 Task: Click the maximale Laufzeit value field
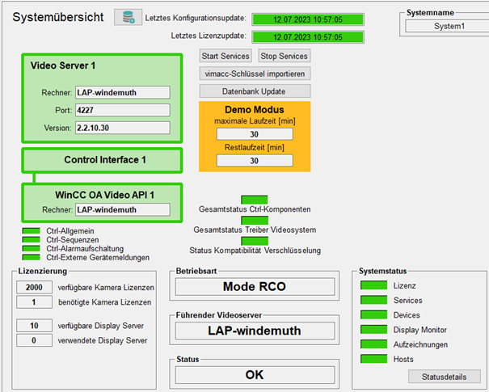(254, 134)
